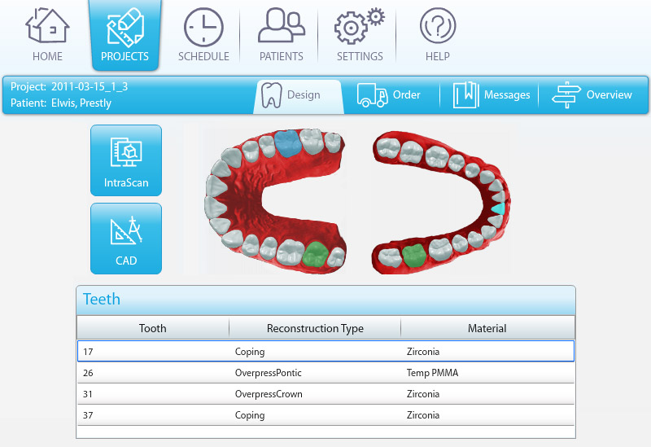Image resolution: width=651 pixels, height=447 pixels.
Task: Open HELP question mark icon
Action: click(438, 26)
